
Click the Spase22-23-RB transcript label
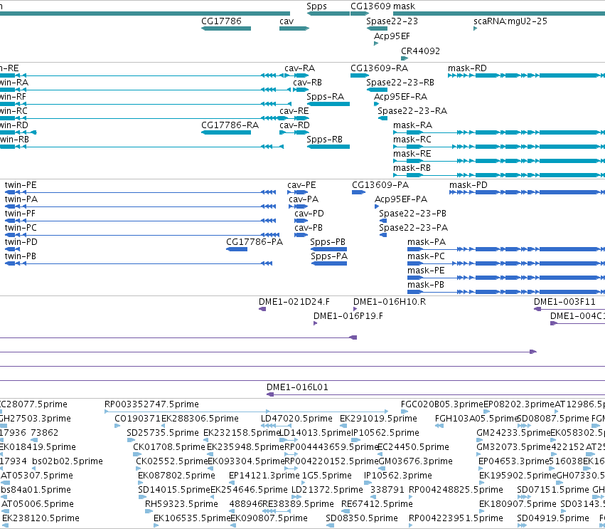point(400,83)
